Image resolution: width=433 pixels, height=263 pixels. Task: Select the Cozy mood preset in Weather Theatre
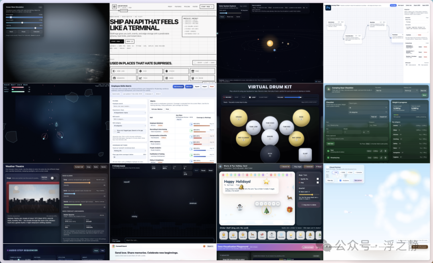coord(89,167)
